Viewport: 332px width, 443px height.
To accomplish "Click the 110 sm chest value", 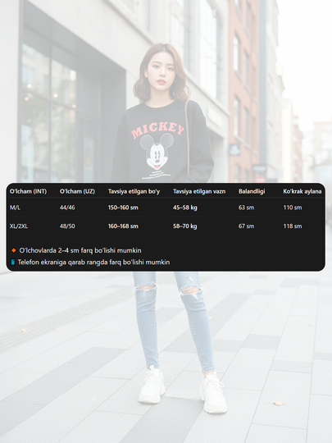I will [x=293, y=208].
